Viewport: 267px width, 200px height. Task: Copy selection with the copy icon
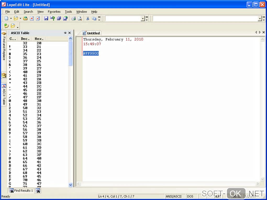(94, 18)
